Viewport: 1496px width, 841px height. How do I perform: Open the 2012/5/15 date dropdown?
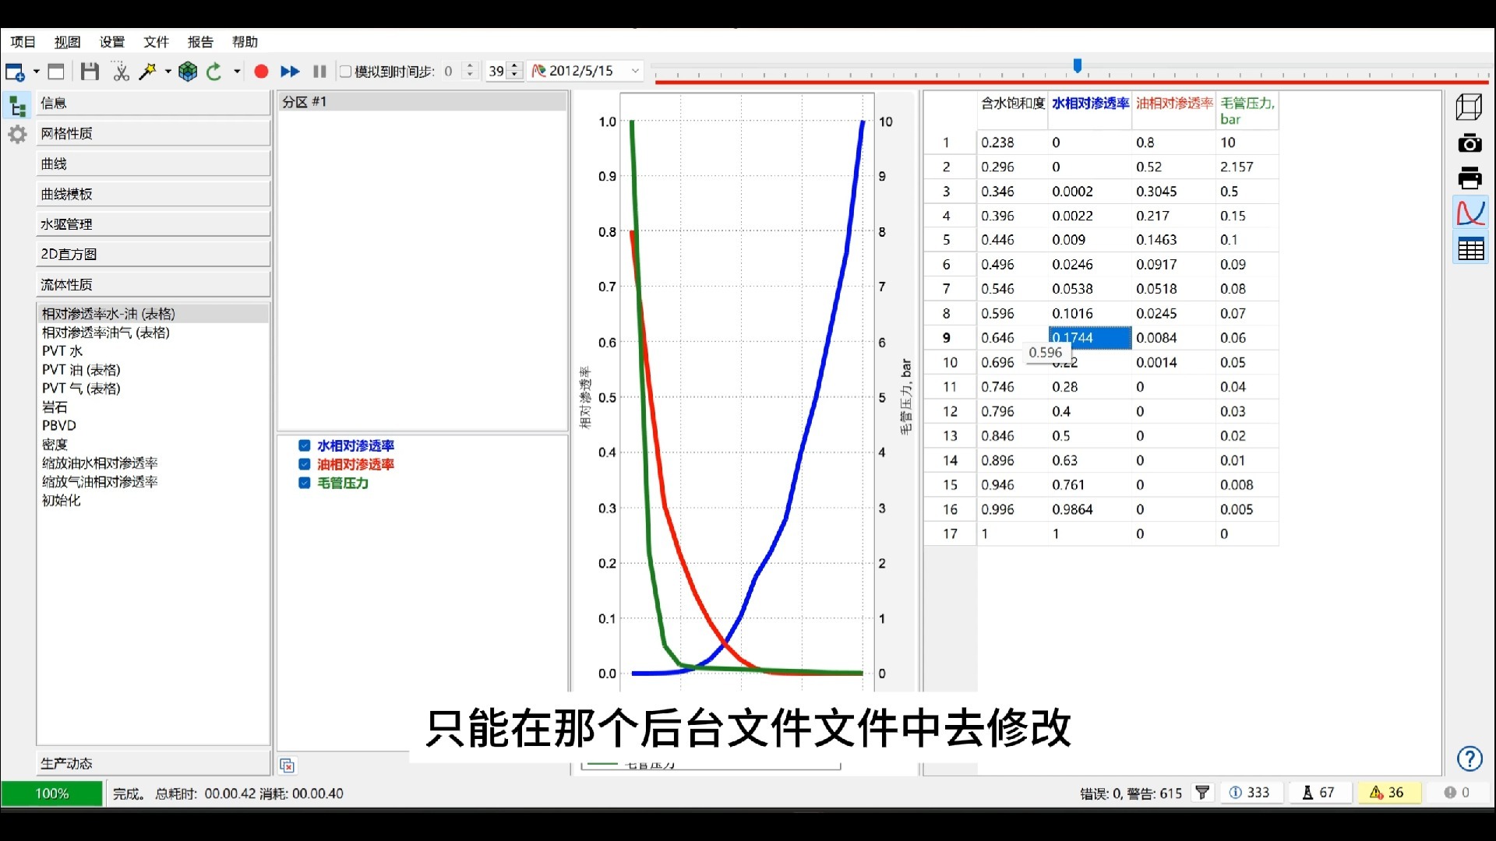(x=635, y=71)
